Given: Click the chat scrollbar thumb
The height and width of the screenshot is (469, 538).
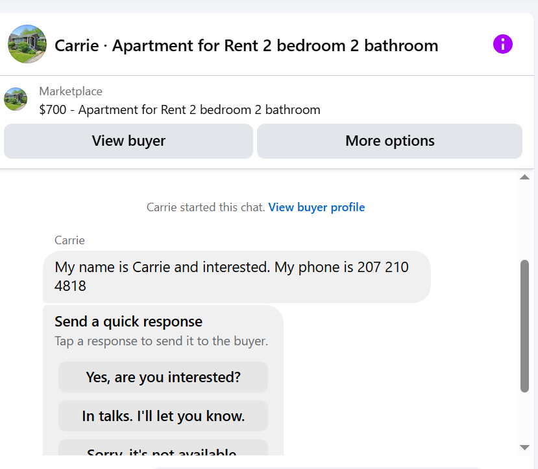Looking at the screenshot, I should pos(524,326).
